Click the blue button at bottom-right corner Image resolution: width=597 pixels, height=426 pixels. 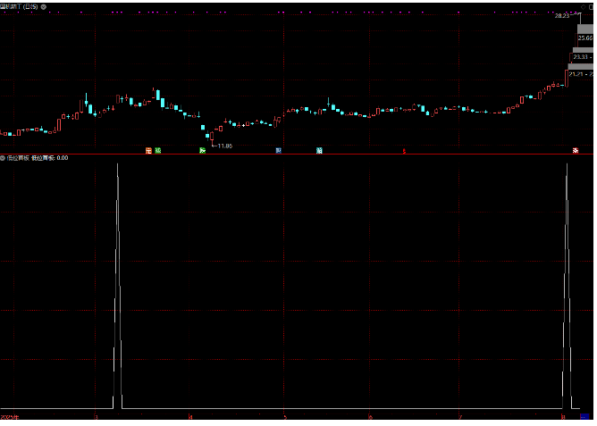coord(585,417)
